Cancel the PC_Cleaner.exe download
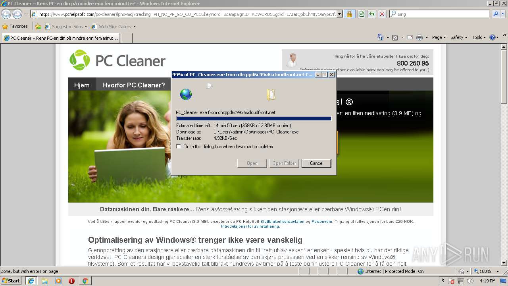 click(x=316, y=163)
